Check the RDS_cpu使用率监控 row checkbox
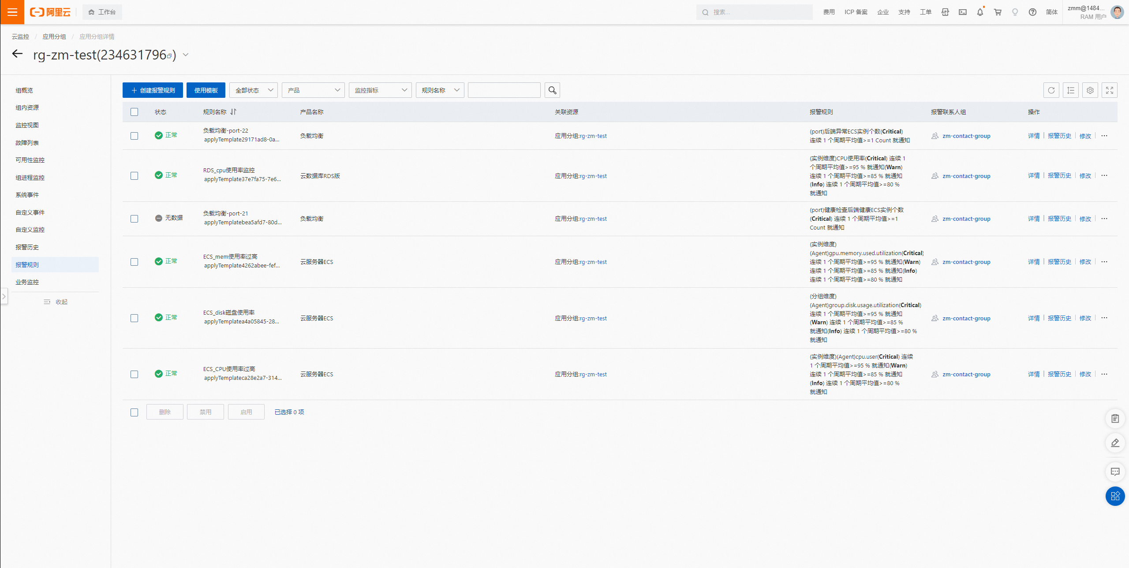The width and height of the screenshot is (1129, 568). pos(135,176)
